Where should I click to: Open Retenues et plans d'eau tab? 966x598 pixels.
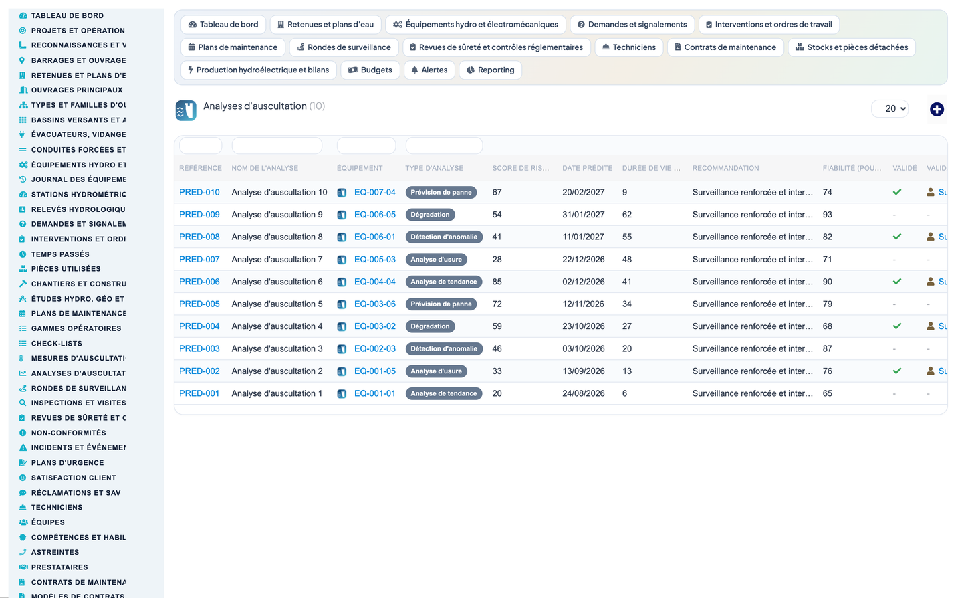[x=326, y=25]
